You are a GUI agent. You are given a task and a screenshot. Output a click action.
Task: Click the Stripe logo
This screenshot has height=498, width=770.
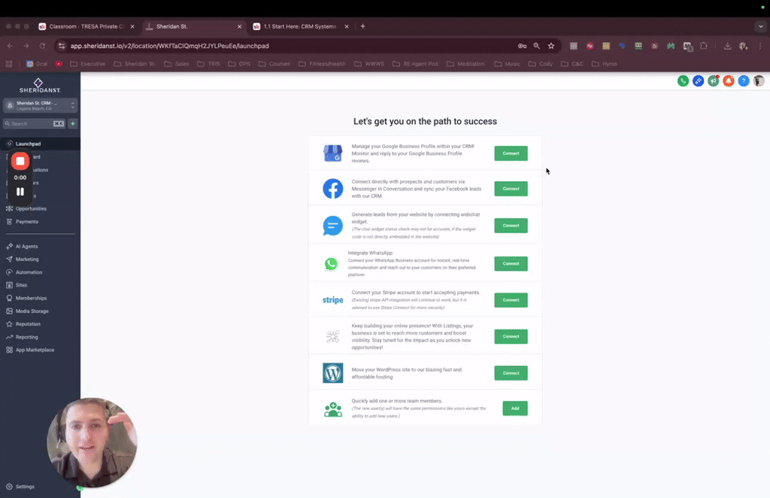click(332, 300)
